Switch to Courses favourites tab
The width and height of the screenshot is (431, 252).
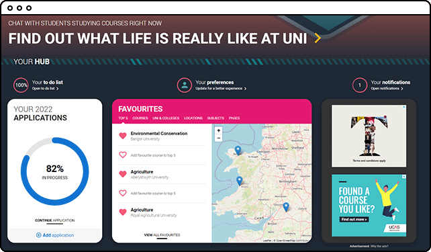[x=140, y=118]
